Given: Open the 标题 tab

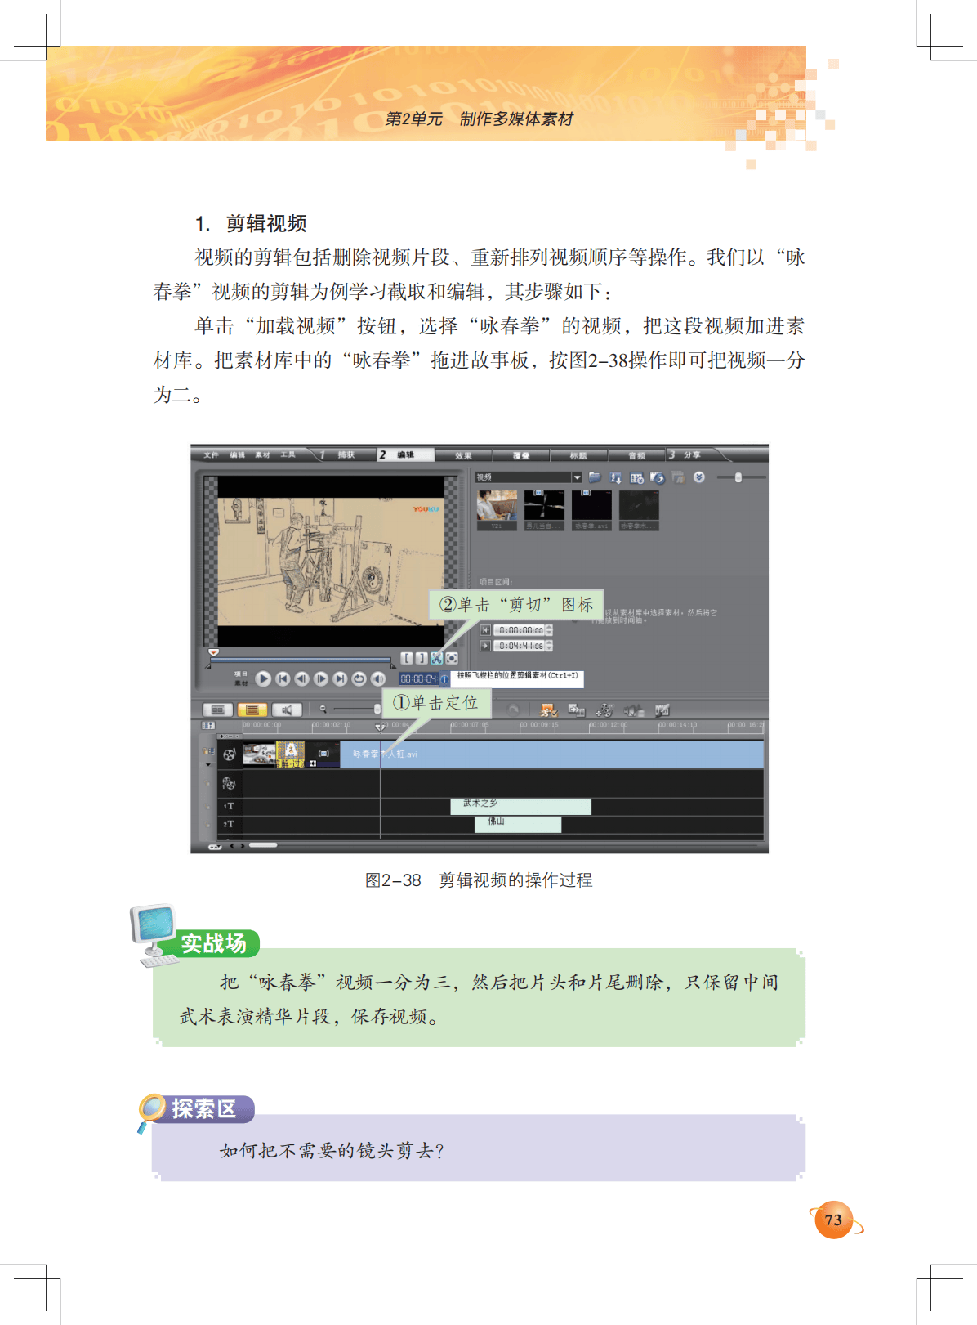Looking at the screenshot, I should (x=578, y=455).
